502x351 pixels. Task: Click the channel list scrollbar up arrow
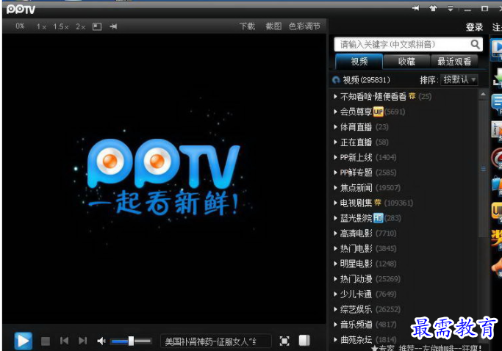coord(483,94)
